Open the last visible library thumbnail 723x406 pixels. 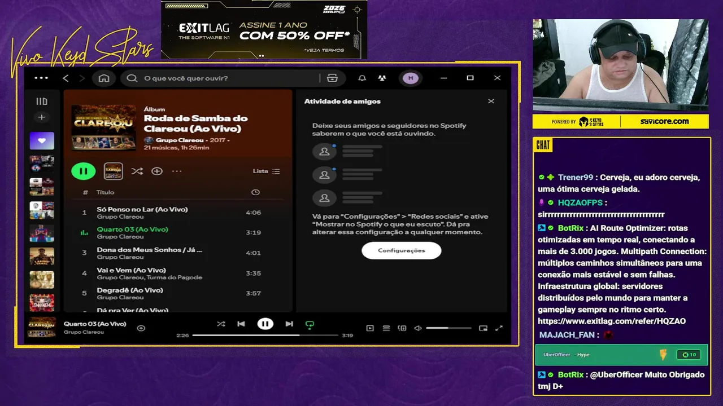click(42, 303)
